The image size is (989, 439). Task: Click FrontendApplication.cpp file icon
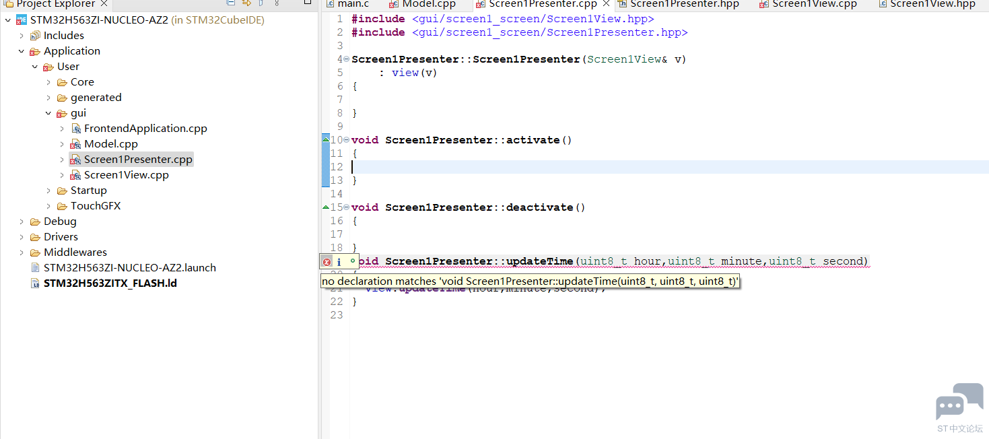(75, 129)
